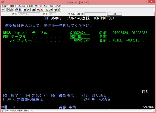156x113 pixels.
Task: Click the QUSRTEMP library field
Action: [84, 40]
